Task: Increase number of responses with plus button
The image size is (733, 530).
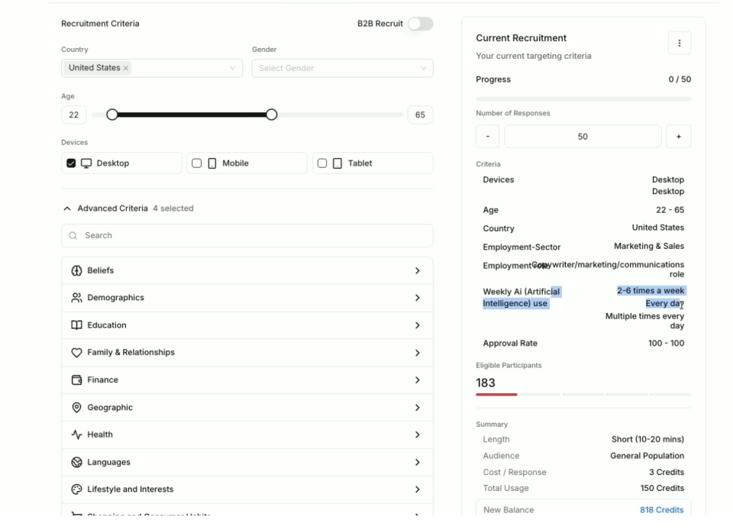Action: click(678, 137)
